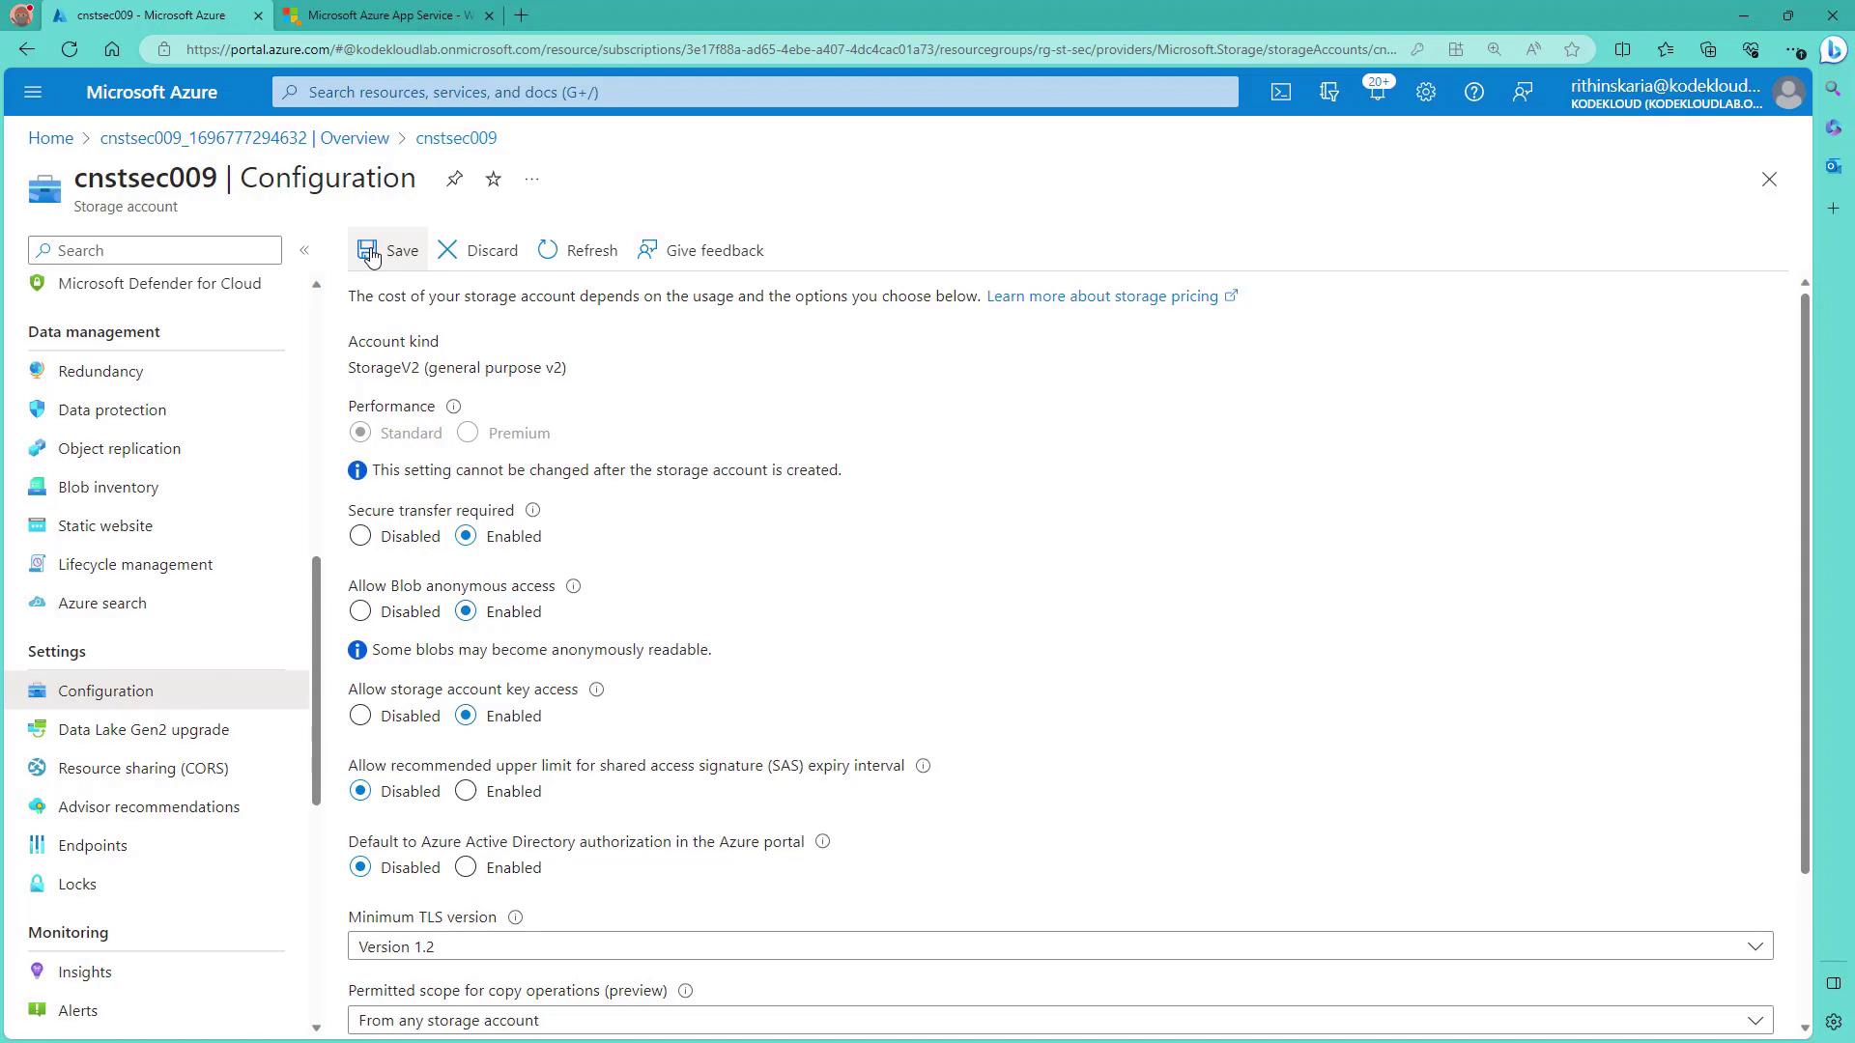The image size is (1855, 1043).
Task: Click the help question mark icon
Action: pyautogui.click(x=1473, y=93)
